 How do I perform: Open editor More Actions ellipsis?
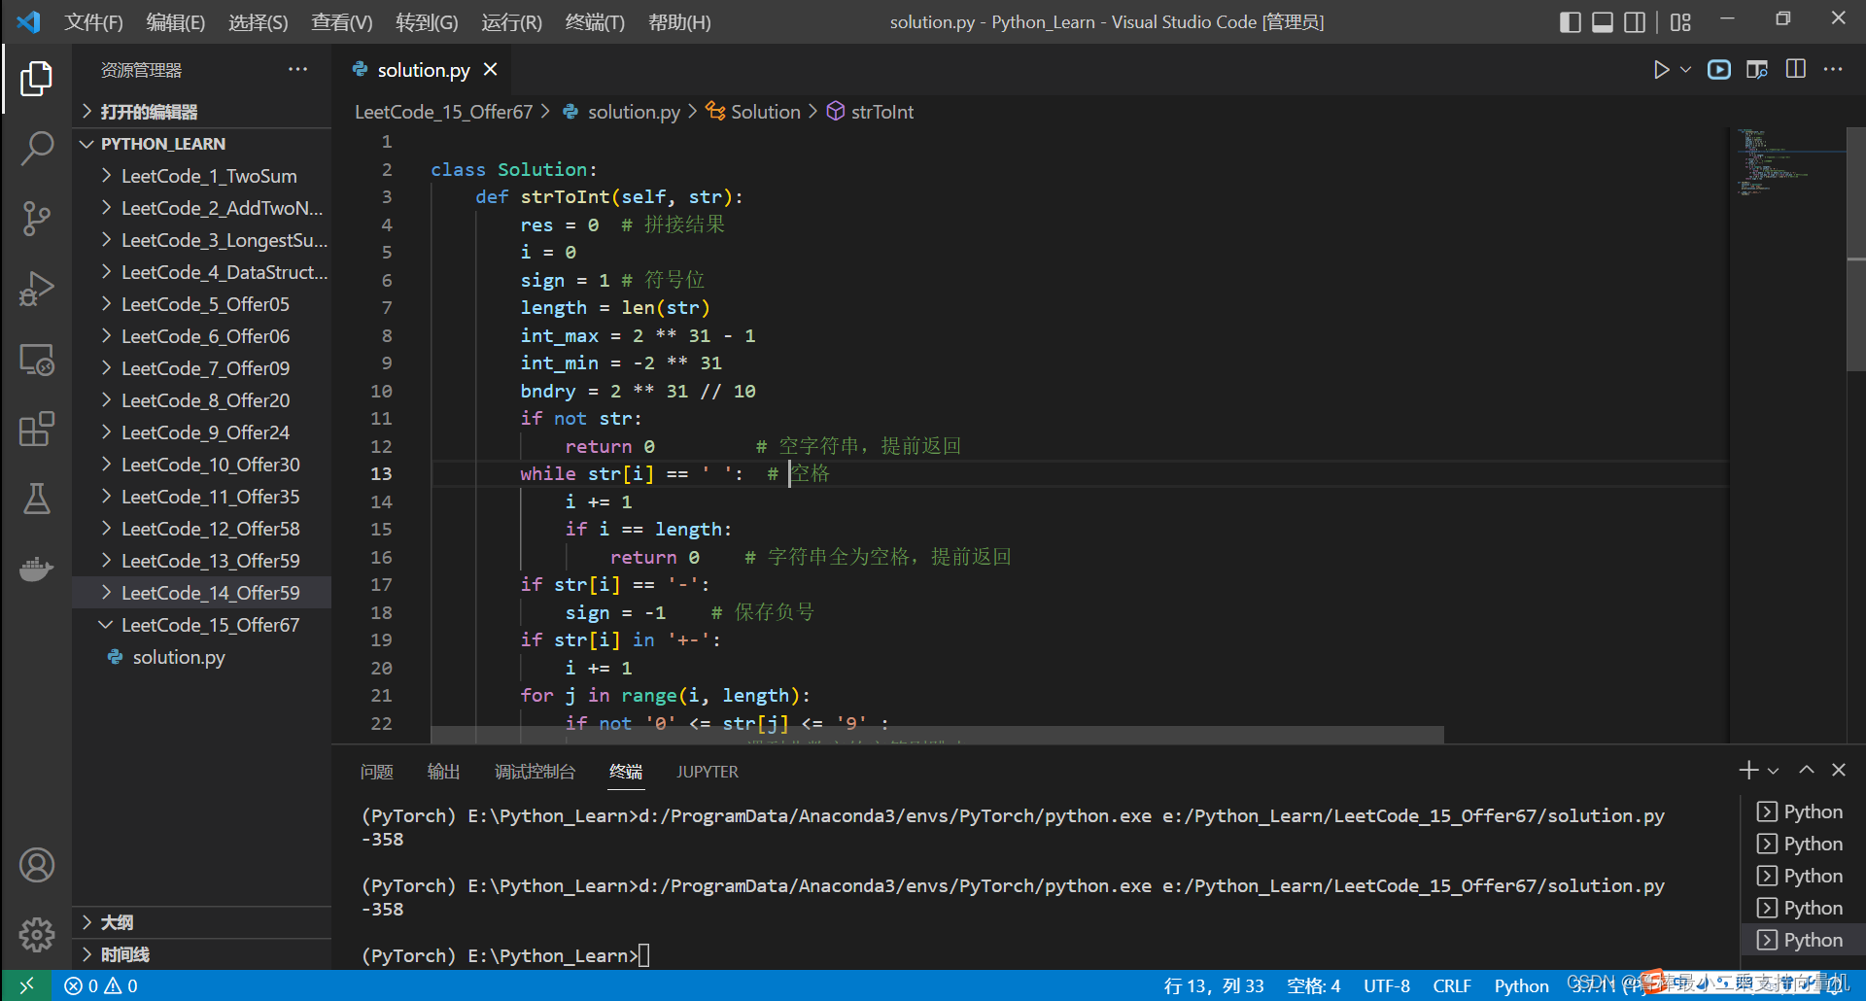[1833, 70]
